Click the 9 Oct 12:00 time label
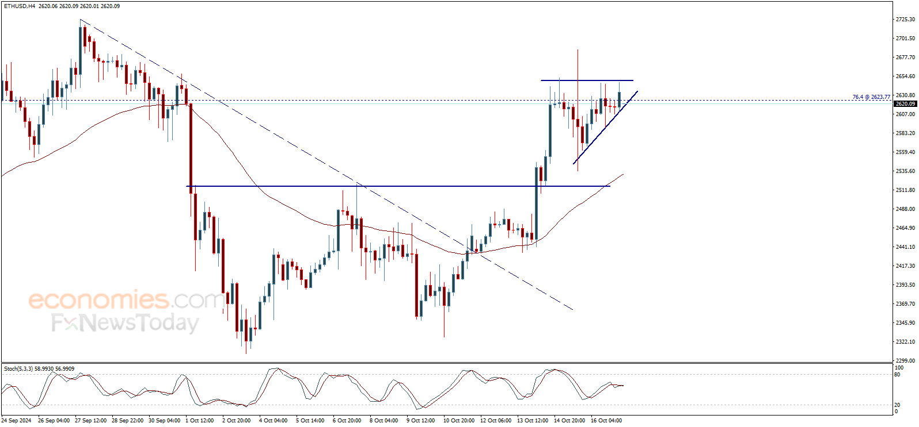This screenshot has height=427, width=919. [x=421, y=421]
